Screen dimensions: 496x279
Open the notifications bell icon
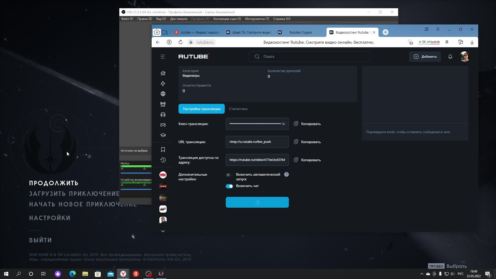pos(450,57)
